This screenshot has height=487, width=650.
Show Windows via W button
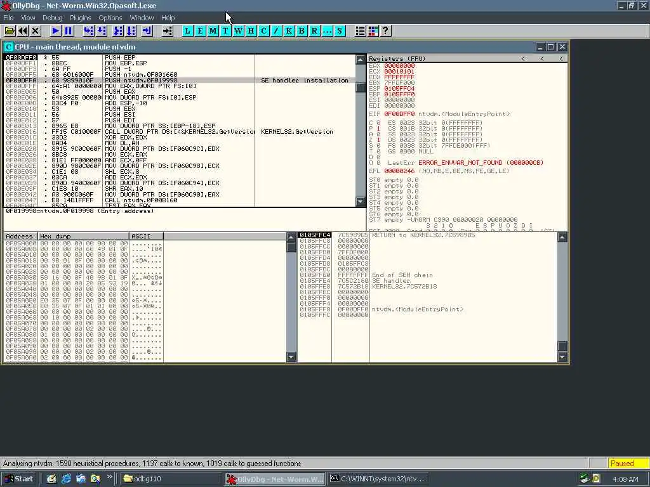coord(239,30)
